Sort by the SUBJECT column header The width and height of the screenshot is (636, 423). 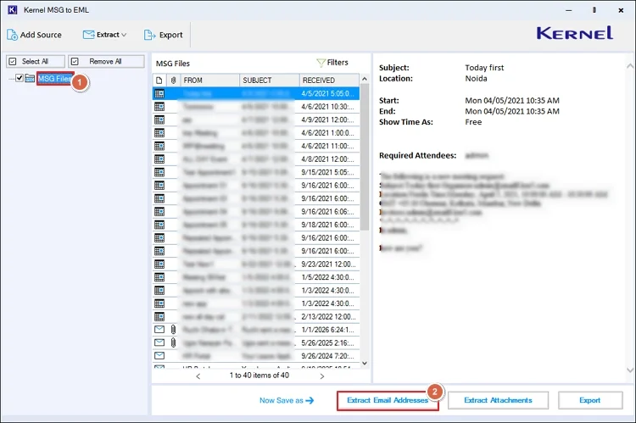[270, 81]
